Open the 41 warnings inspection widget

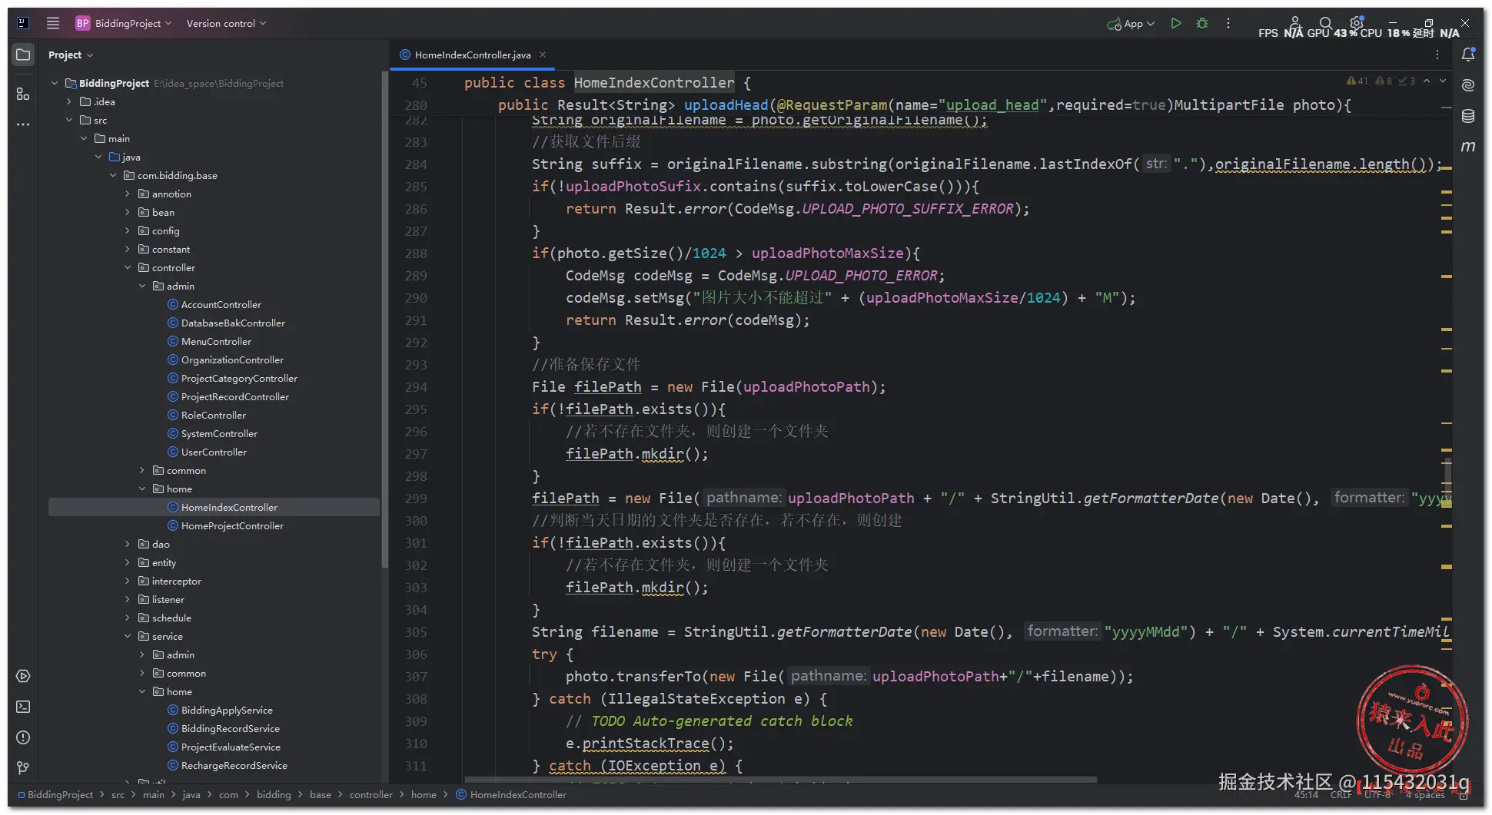pyautogui.click(x=1357, y=81)
